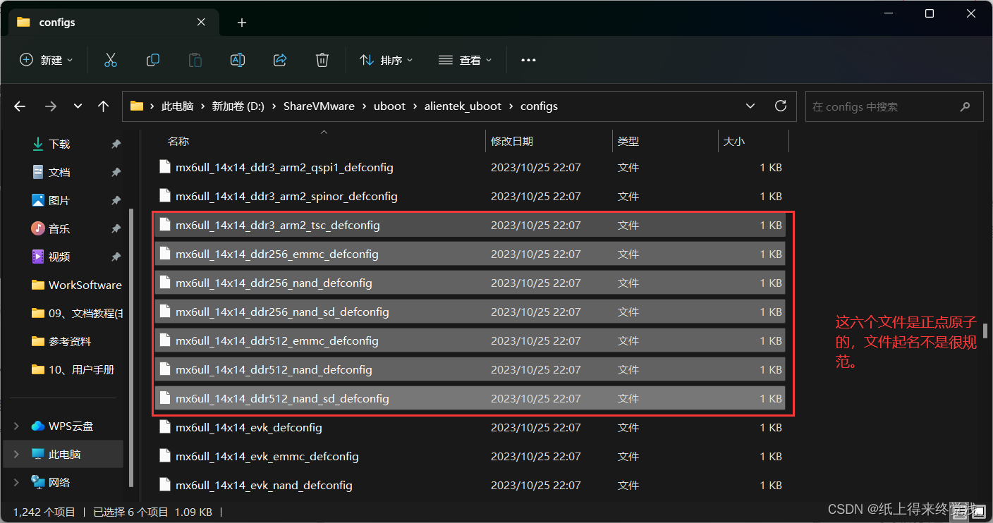993x523 pixels.
Task: Sort by 名称 column header
Action: pyautogui.click(x=178, y=141)
